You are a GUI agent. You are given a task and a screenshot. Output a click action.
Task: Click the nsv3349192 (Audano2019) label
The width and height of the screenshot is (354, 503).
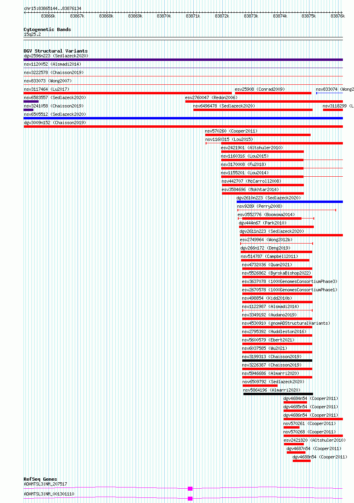(x=269, y=315)
